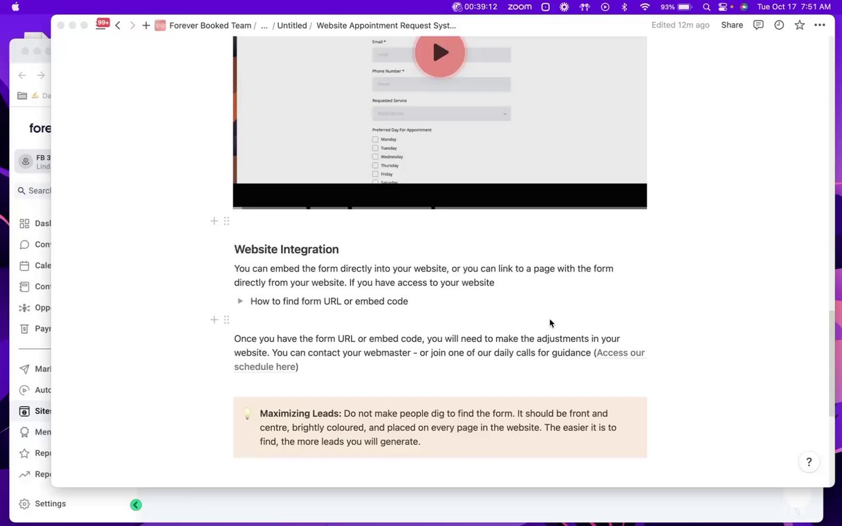The image size is (842, 526).
Task: Expand 'How to find form URL' toggle
Action: pyautogui.click(x=240, y=301)
